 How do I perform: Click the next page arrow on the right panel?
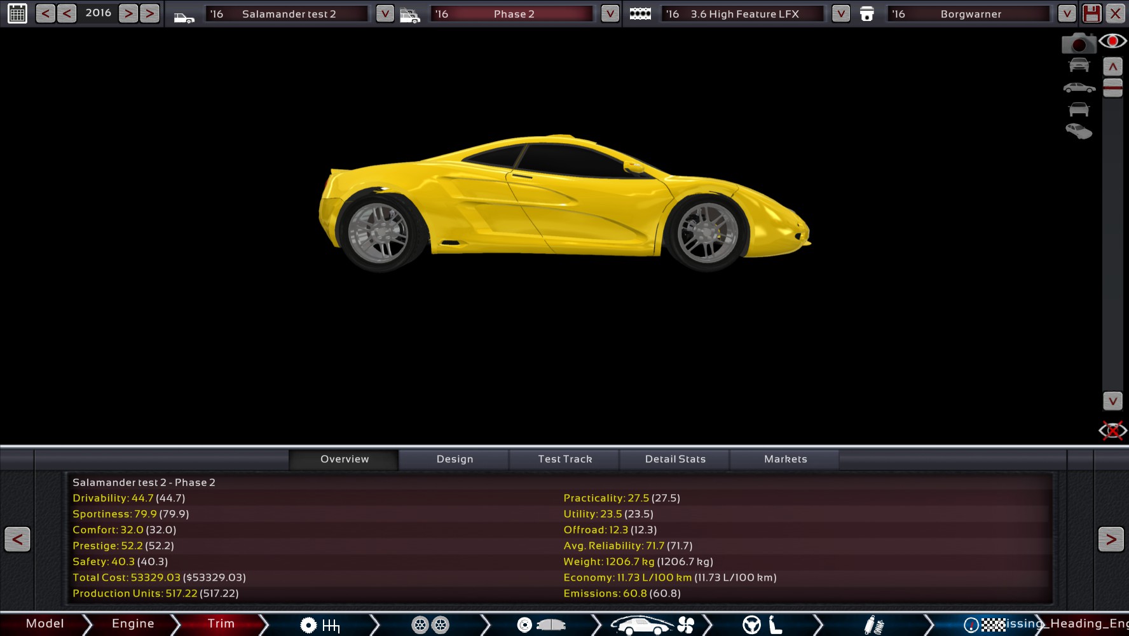(x=1111, y=539)
